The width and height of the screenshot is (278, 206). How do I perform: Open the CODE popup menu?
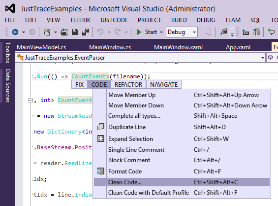[99, 85]
